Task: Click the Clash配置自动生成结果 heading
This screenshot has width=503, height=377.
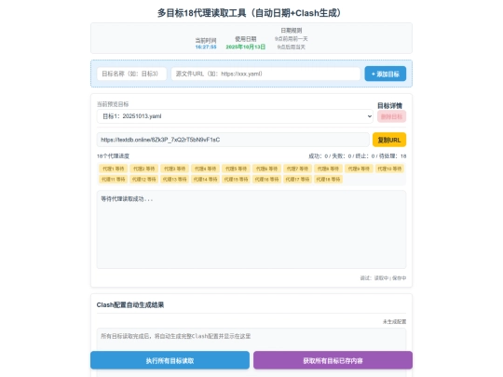Action: coord(130,305)
